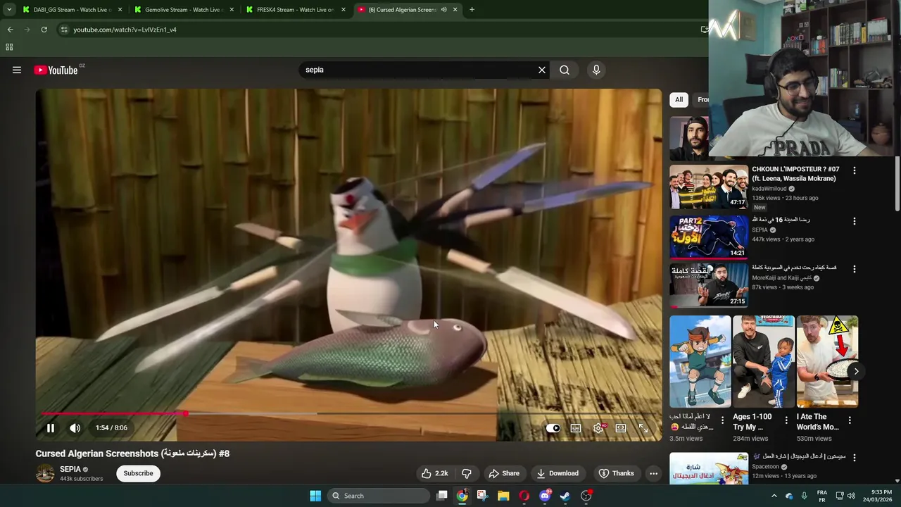Open more actions ellipsis beside Thanks
901x507 pixels.
tap(653, 473)
